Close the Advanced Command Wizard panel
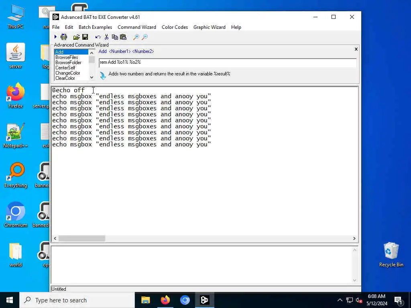The image size is (411, 308). [356, 49]
